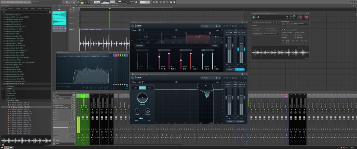The height and width of the screenshot is (149, 357).
Task: Click Bypass in Ozone Spectral Shaper
Action: click(230, 121)
